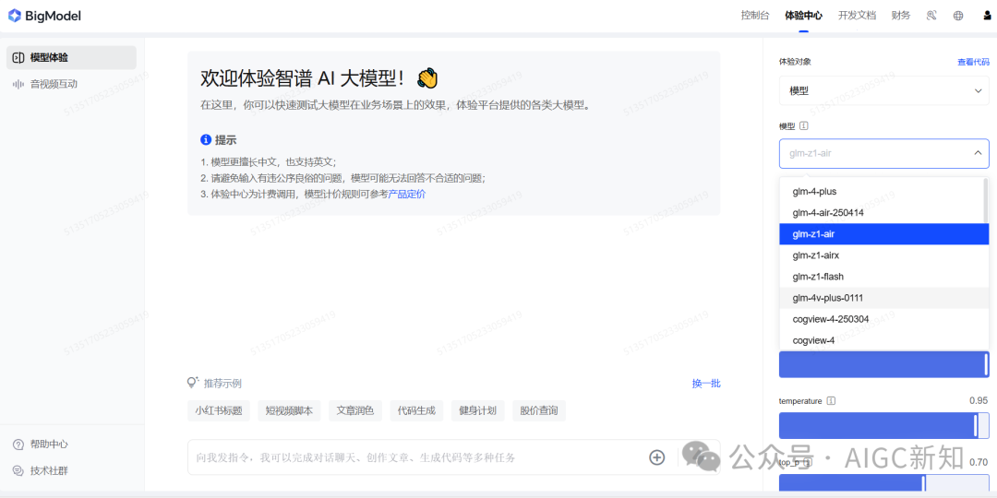Select glm-z1-flash from the model list

click(882, 277)
